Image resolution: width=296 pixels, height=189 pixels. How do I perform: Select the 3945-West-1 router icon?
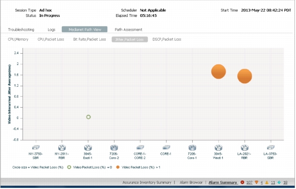pyautogui.click(x=218, y=147)
